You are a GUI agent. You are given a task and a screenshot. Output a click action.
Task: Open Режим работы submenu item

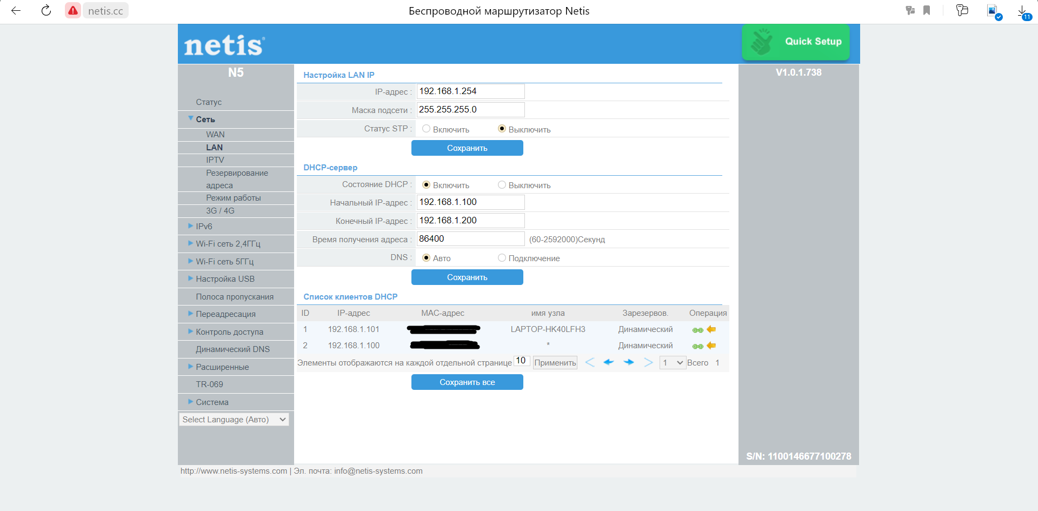click(233, 197)
